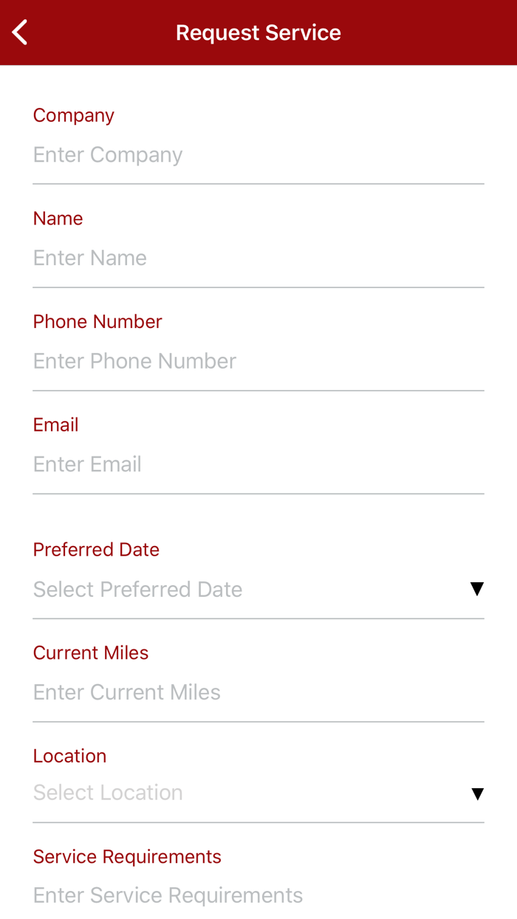The width and height of the screenshot is (517, 919).
Task: Tap the back arrow in the header
Action: click(20, 33)
